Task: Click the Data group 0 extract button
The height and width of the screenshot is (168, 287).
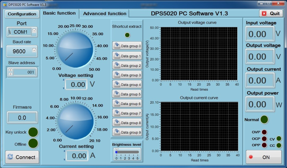Action: click(127, 46)
